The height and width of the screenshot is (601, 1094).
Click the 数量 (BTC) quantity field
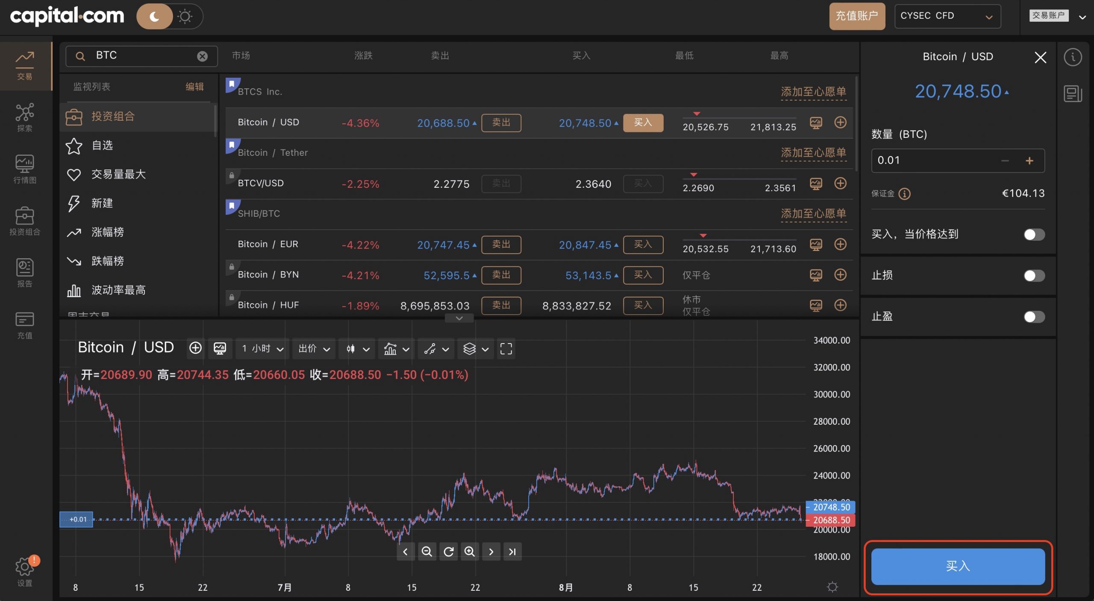click(x=958, y=160)
